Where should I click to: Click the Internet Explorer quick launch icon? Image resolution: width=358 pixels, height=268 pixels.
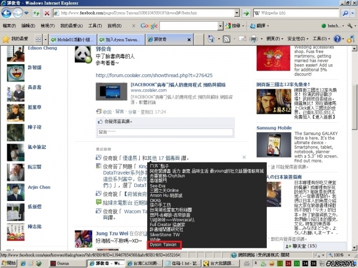(x=23, y=264)
